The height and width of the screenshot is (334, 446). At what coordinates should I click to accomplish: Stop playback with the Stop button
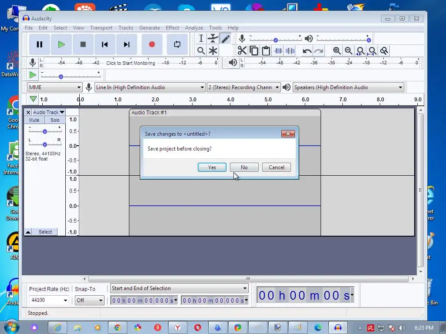83,44
